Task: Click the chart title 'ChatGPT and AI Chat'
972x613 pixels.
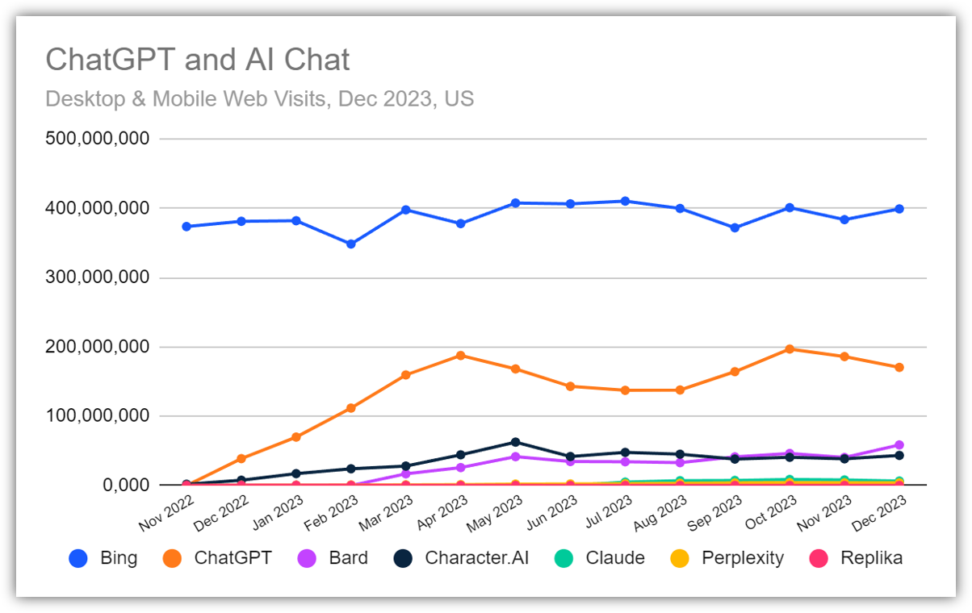Action: [x=198, y=60]
